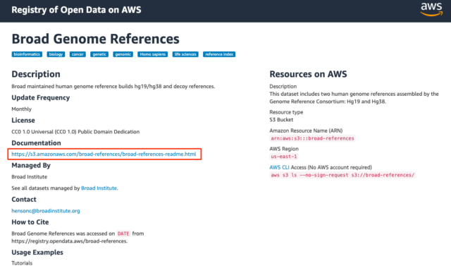
Task: Click the arn:aws:s3:::broad-references ARN code
Action: click(x=312, y=138)
